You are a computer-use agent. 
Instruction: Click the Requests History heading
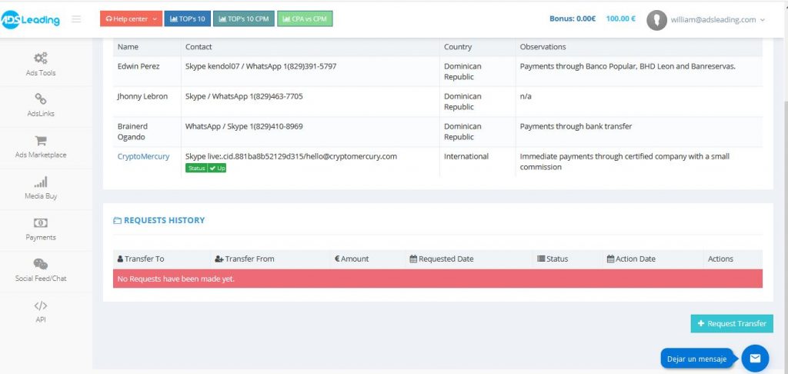point(159,220)
